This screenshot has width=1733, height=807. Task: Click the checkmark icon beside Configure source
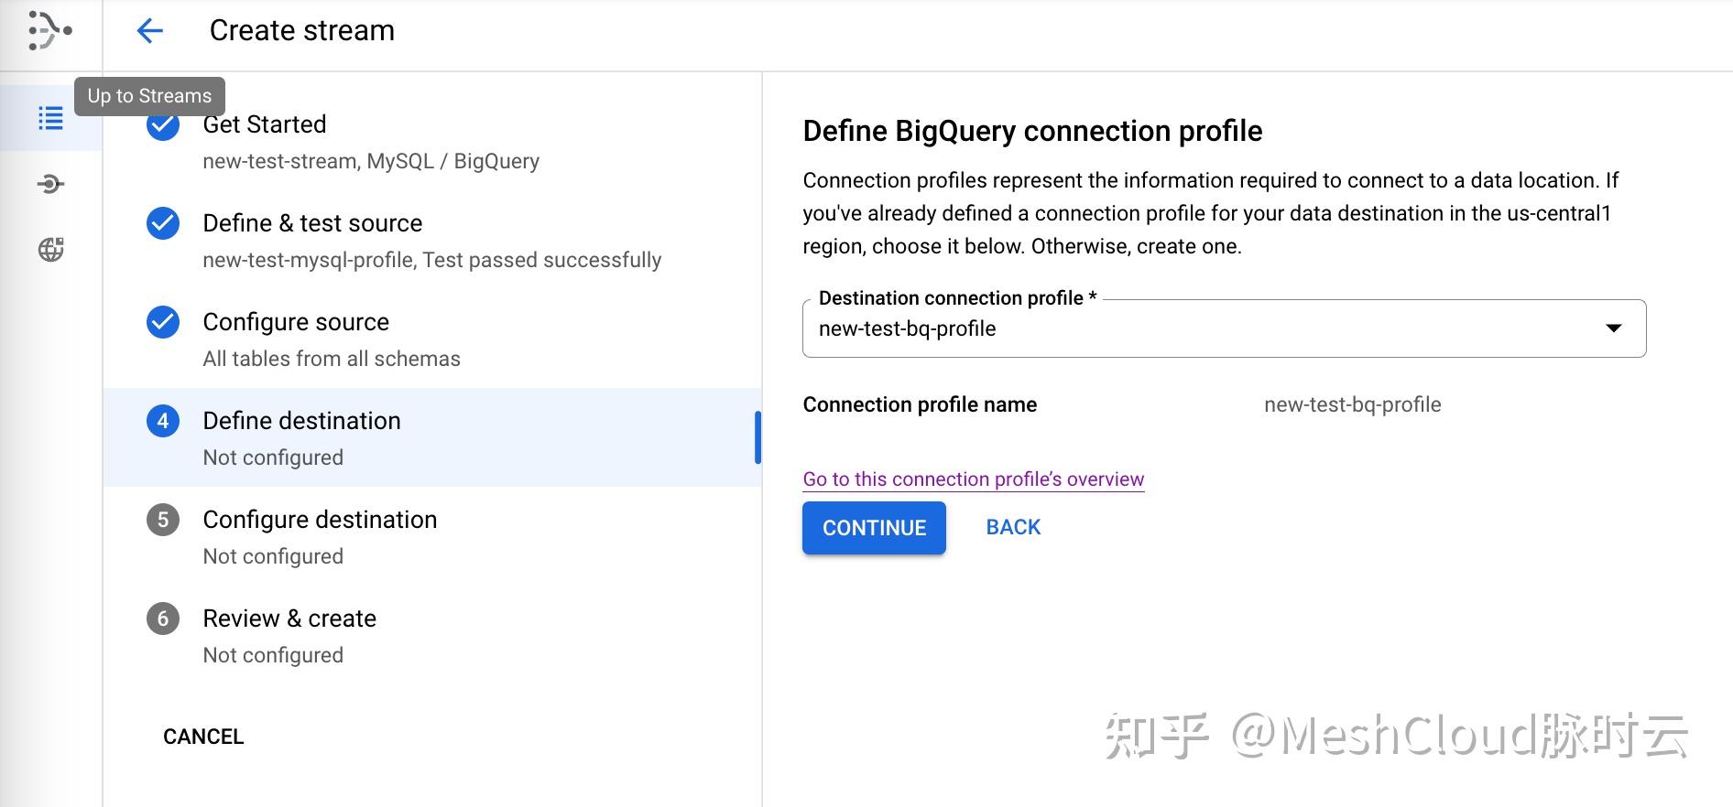pyautogui.click(x=162, y=321)
